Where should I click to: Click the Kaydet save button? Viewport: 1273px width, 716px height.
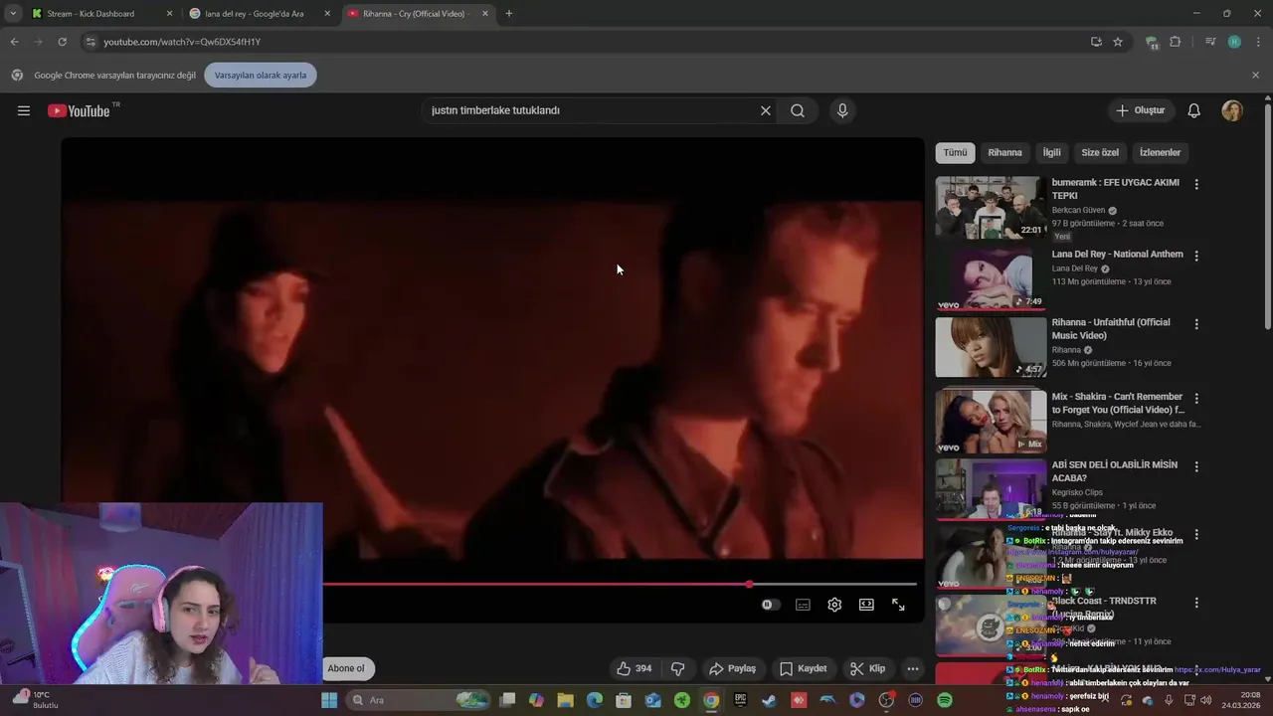coord(804,668)
